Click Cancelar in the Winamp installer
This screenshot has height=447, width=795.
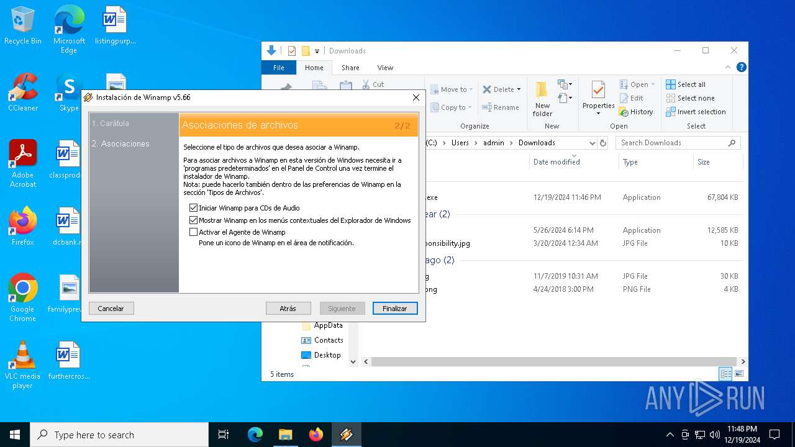(x=111, y=309)
